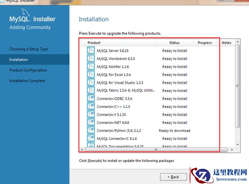Click the Notes column header

[x=226, y=43]
